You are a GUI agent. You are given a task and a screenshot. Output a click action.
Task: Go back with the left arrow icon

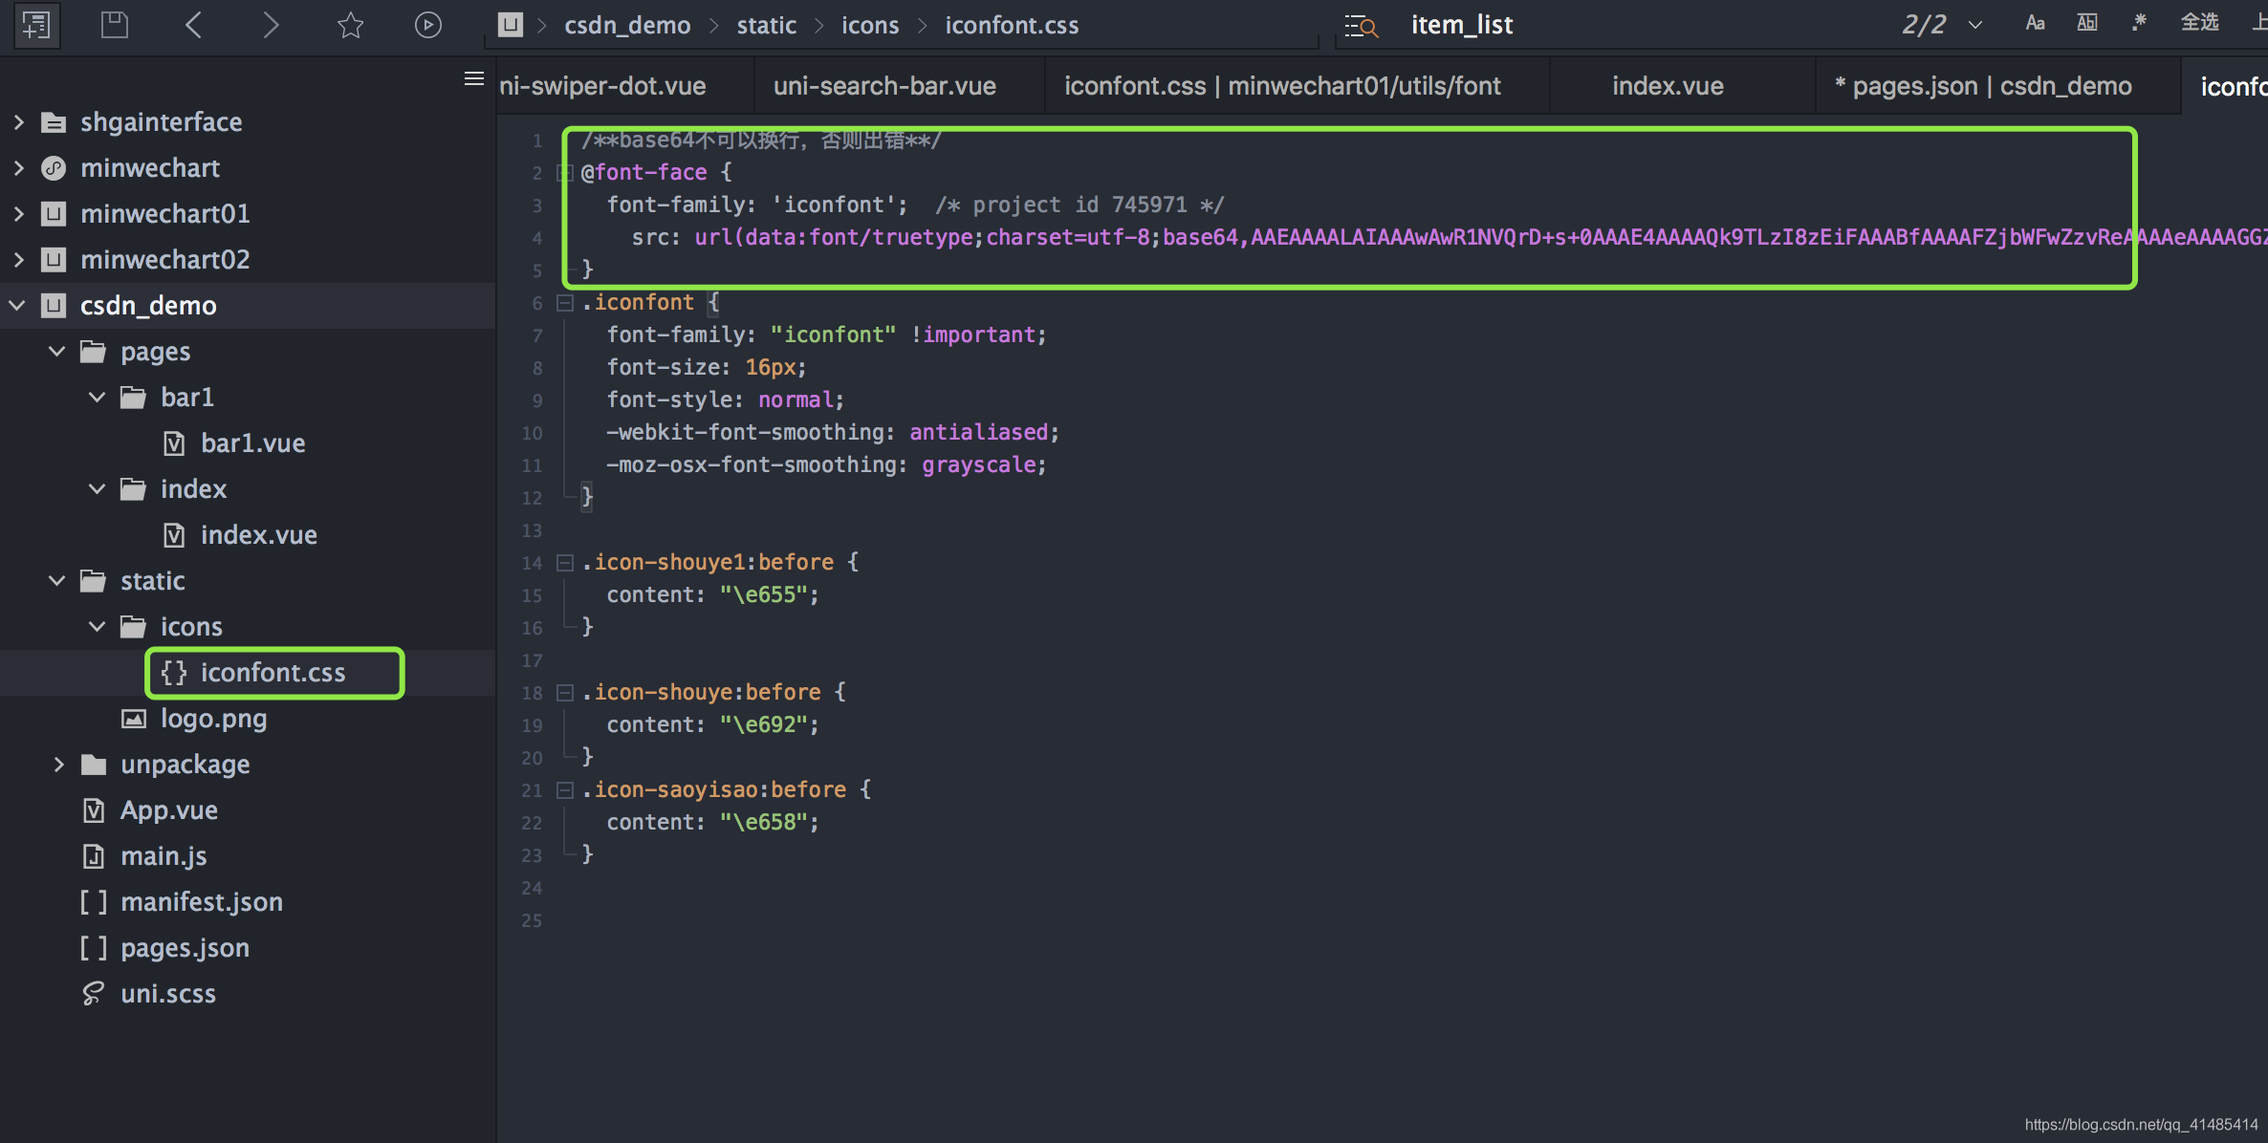tap(193, 25)
